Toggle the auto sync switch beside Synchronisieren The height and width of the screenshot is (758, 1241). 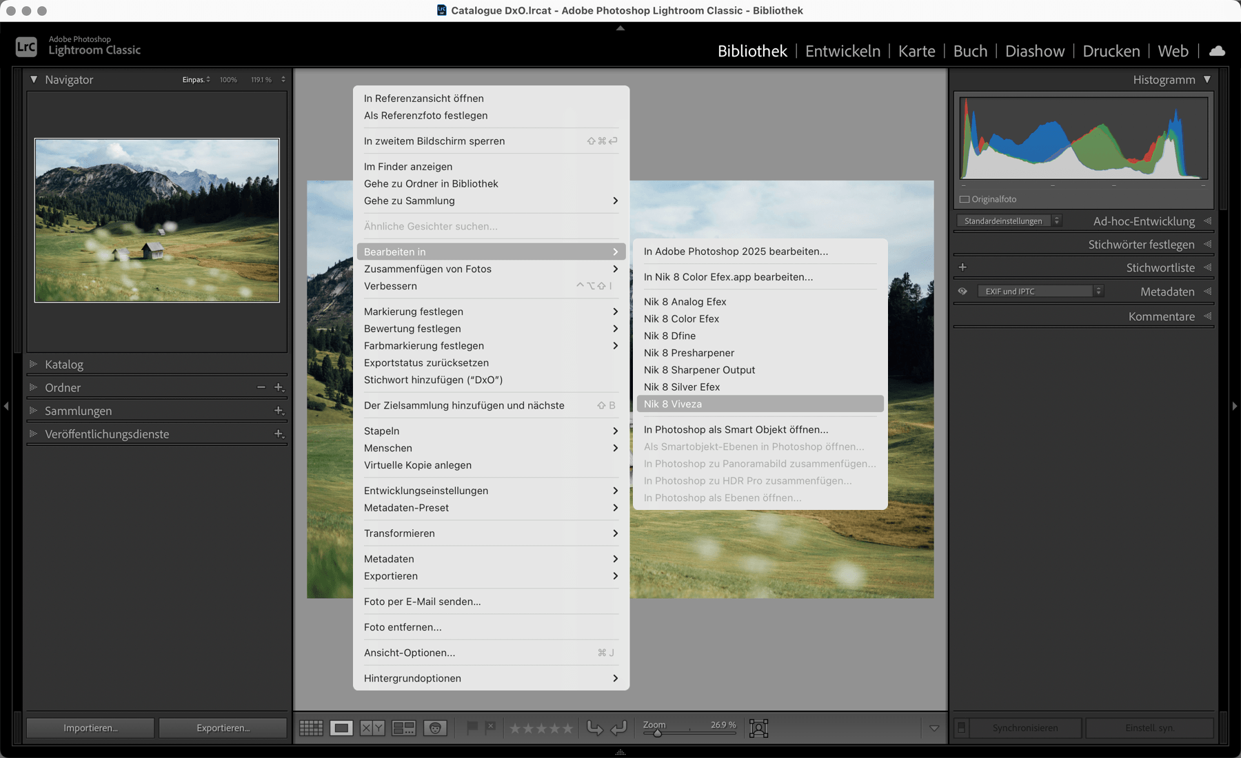point(961,728)
